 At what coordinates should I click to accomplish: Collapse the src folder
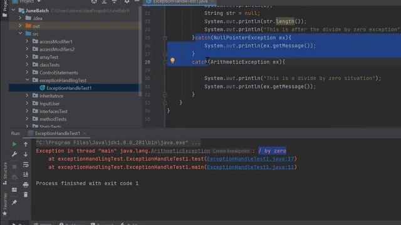20,33
